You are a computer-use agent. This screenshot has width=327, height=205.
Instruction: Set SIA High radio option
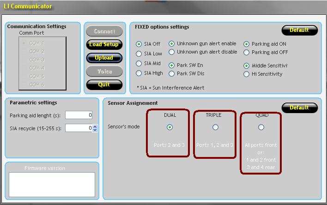139,73
